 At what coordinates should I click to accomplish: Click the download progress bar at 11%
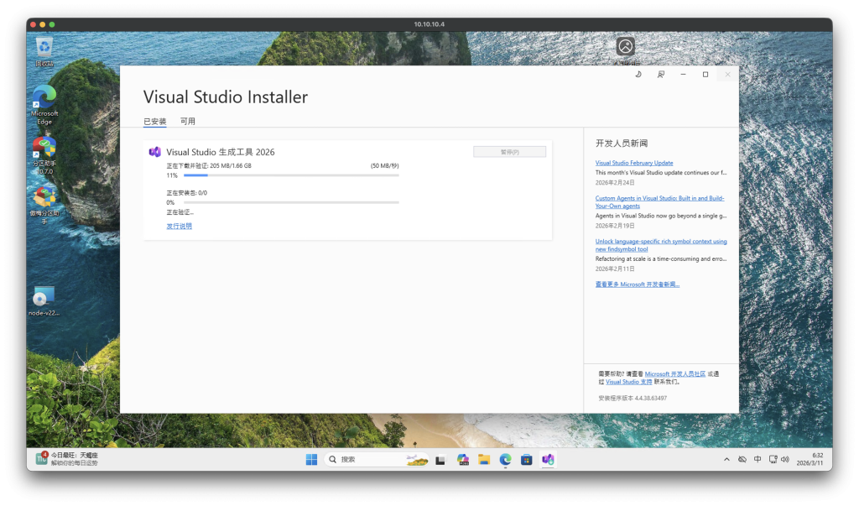[291, 175]
